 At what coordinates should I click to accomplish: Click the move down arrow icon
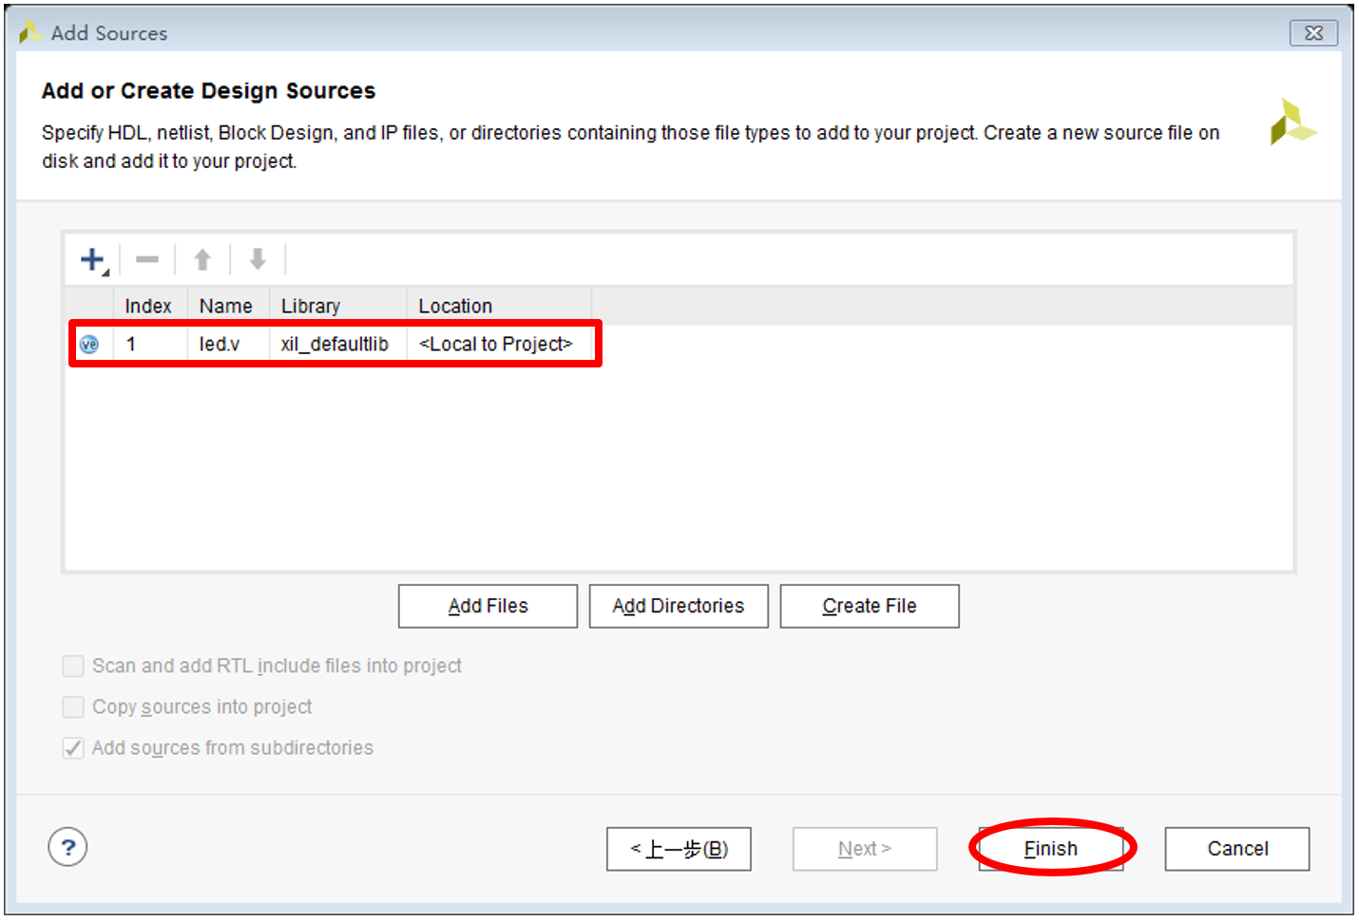pyautogui.click(x=257, y=259)
